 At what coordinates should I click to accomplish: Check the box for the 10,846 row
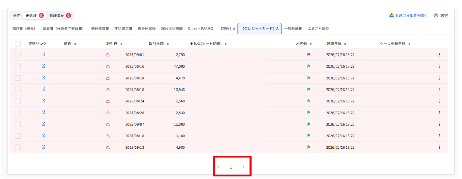[18, 89]
